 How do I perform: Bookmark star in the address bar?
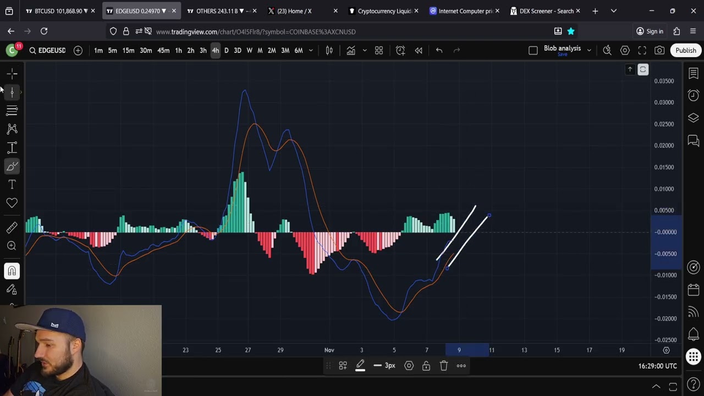(571, 31)
